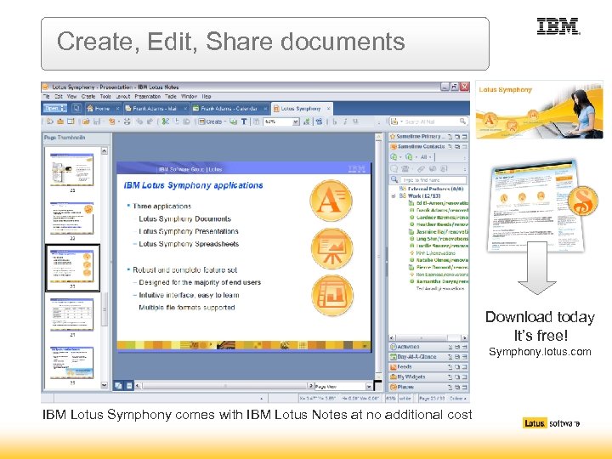Image resolution: width=612 pixels, height=459 pixels.
Task: Open the zoom percentage combo box
Action: click(x=296, y=122)
